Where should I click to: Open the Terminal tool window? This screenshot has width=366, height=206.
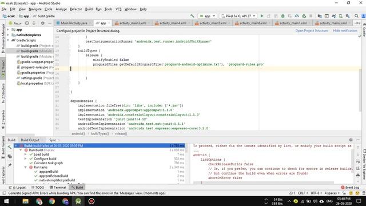pos(58,187)
